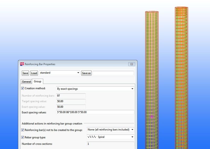Viewport: 210px width, 149px height.
Task: Click the Save button
Action: pos(25,73)
